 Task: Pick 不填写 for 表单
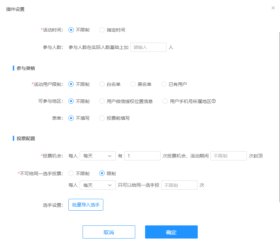(x=71, y=118)
